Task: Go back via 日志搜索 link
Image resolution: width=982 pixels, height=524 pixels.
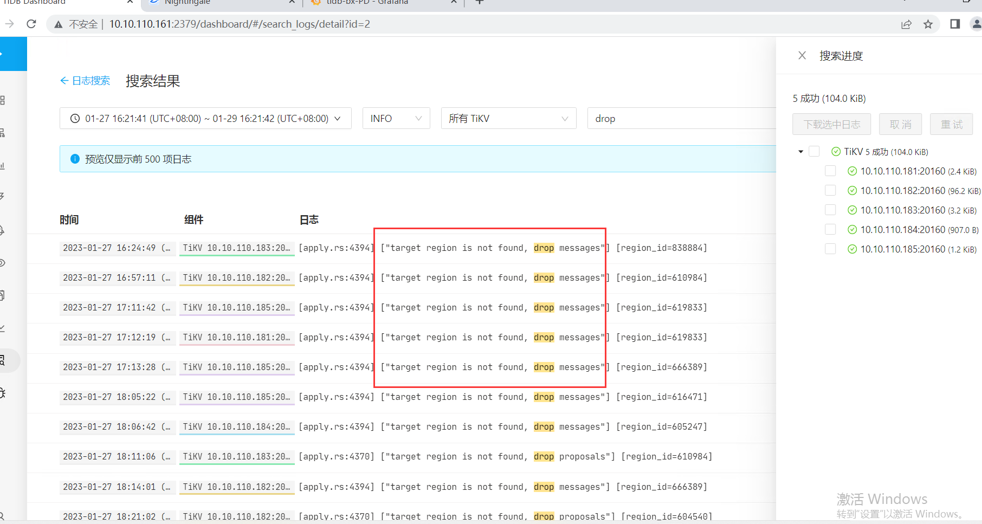Action: click(x=85, y=81)
